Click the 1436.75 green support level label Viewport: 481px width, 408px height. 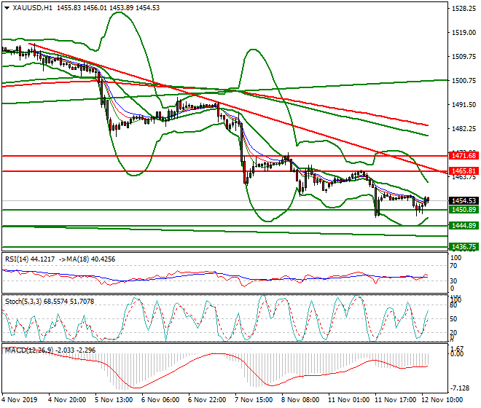464,247
